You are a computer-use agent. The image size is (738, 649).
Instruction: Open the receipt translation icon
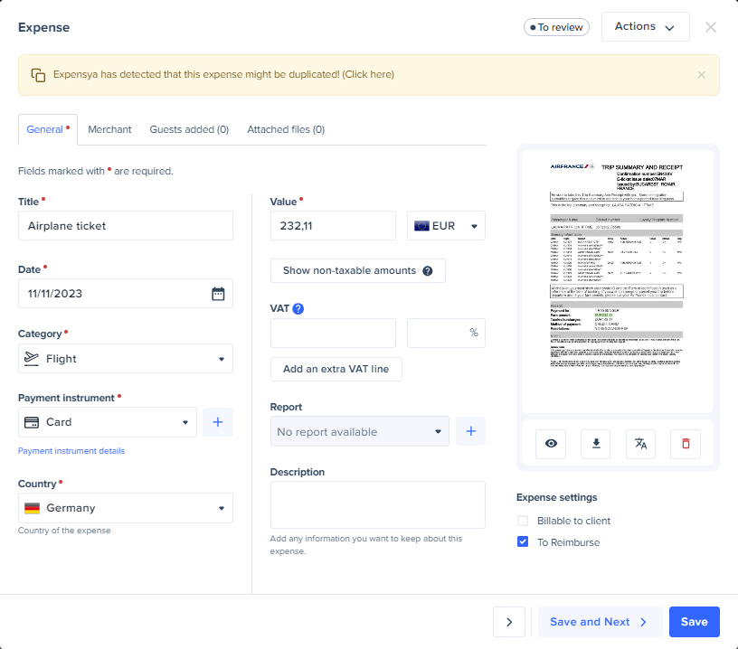click(640, 444)
